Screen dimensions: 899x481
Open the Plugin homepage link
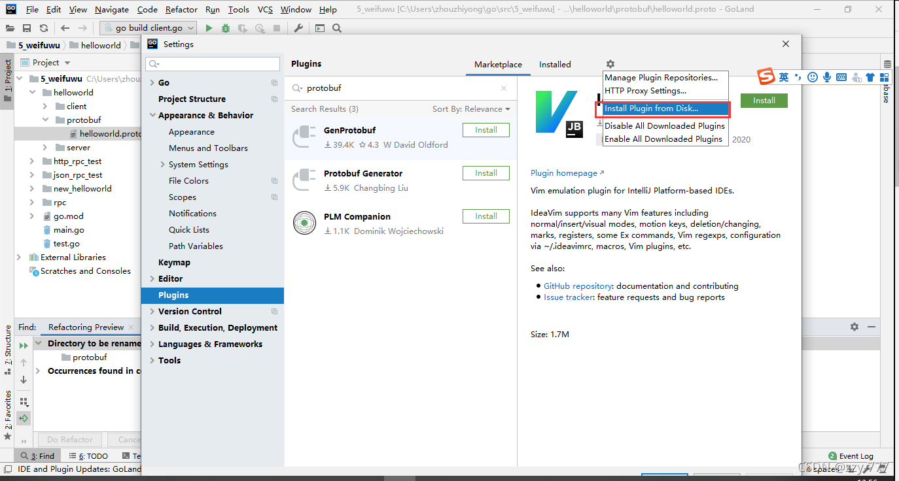click(567, 173)
